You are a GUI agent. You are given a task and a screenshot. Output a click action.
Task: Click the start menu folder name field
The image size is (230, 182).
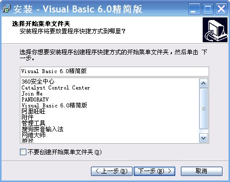[114, 72]
